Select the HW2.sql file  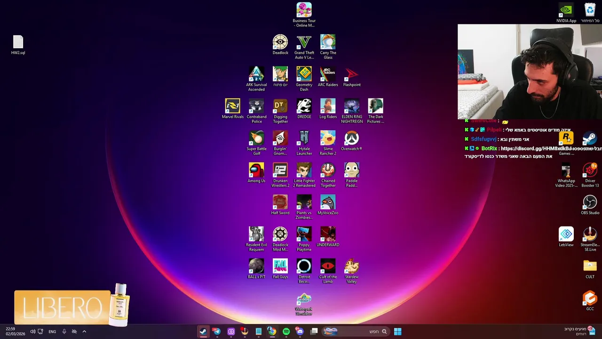(x=18, y=45)
